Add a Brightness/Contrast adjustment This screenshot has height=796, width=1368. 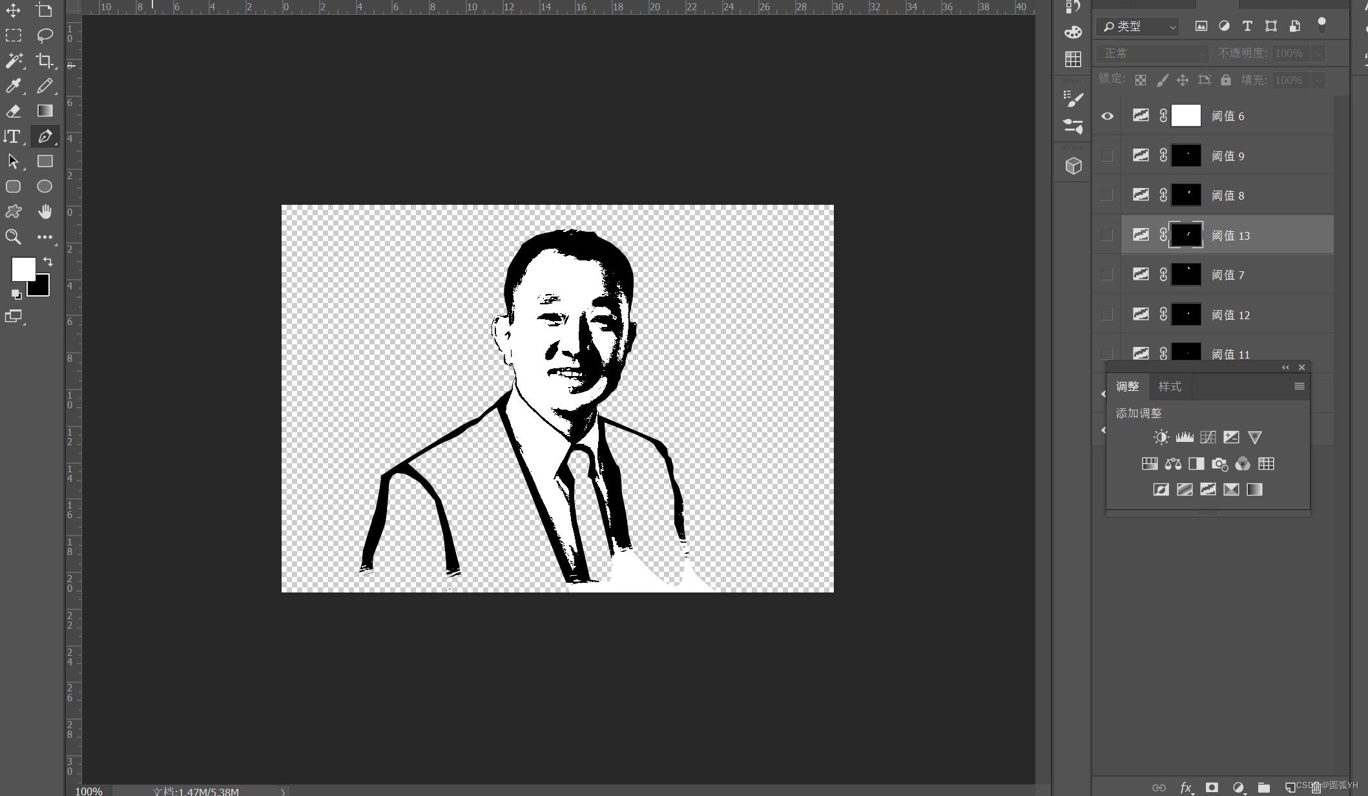tap(1161, 437)
